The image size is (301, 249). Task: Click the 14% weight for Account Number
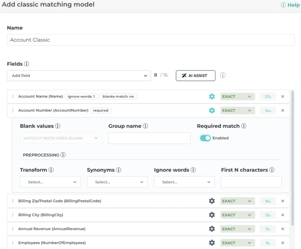click(x=268, y=111)
